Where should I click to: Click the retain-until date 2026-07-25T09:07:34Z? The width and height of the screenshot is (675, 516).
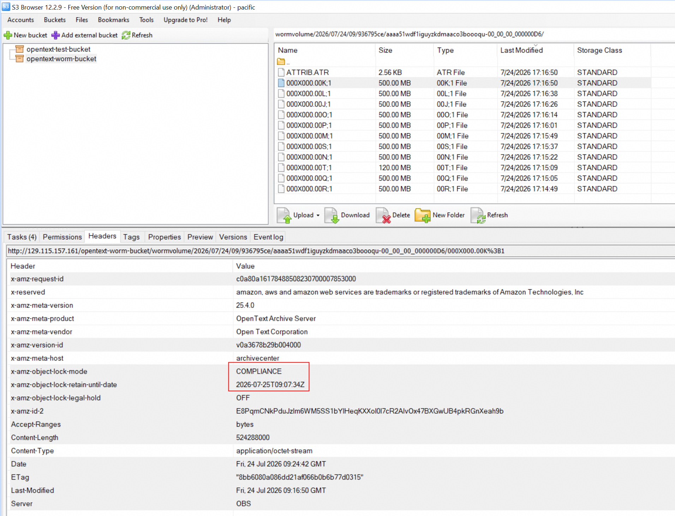pyautogui.click(x=270, y=384)
